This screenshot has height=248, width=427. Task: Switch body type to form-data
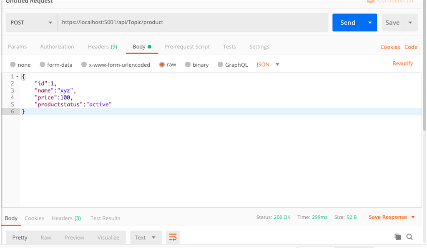point(56,65)
